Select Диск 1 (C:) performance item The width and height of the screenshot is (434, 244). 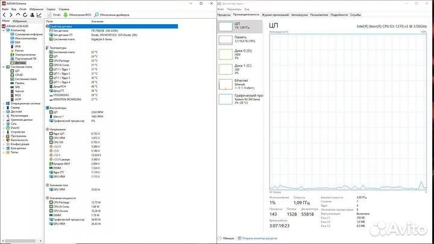[240, 69]
